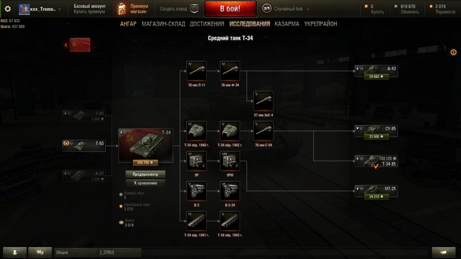Open the settings gear menu
This screenshot has width=461, height=259.
pos(8,8)
